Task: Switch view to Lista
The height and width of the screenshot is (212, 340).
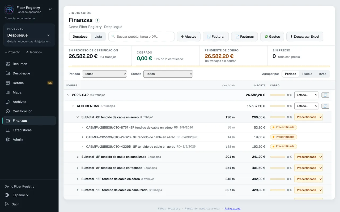Action: 98,37
